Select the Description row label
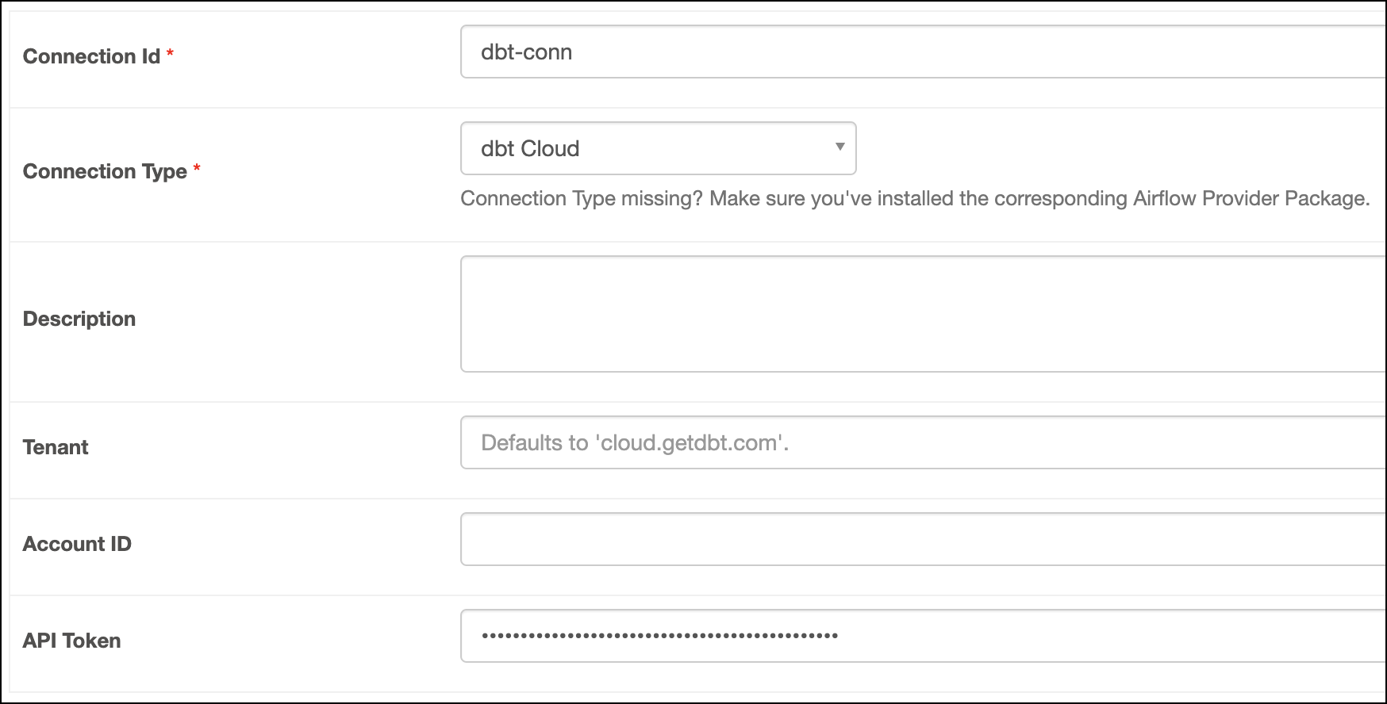 [x=79, y=319]
